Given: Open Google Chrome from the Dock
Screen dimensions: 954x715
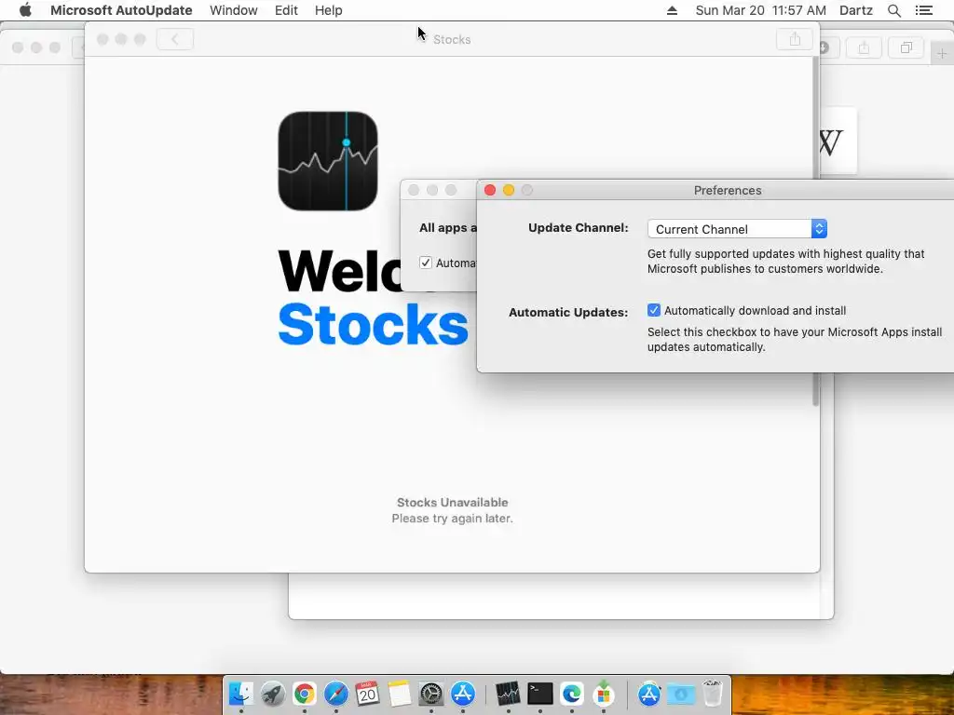Looking at the screenshot, I should [305, 693].
